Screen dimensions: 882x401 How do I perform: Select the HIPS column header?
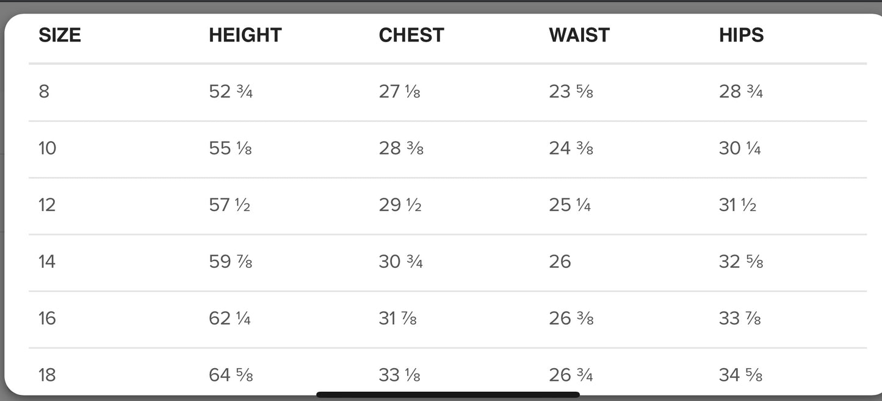[x=741, y=35]
